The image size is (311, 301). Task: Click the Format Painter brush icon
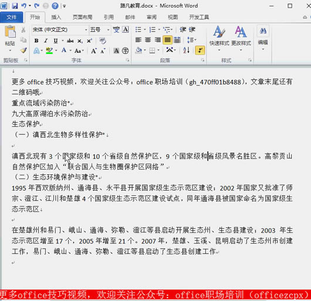(x=23, y=50)
